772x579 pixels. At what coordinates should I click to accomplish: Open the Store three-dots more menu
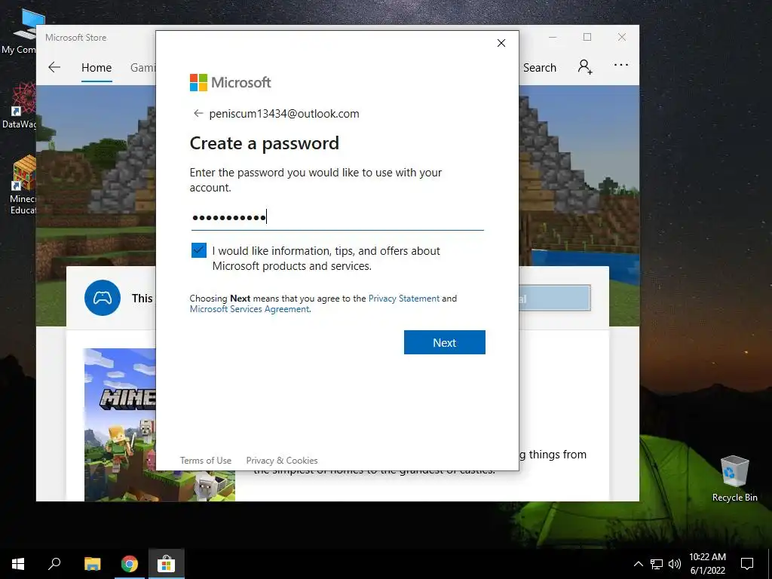click(621, 65)
